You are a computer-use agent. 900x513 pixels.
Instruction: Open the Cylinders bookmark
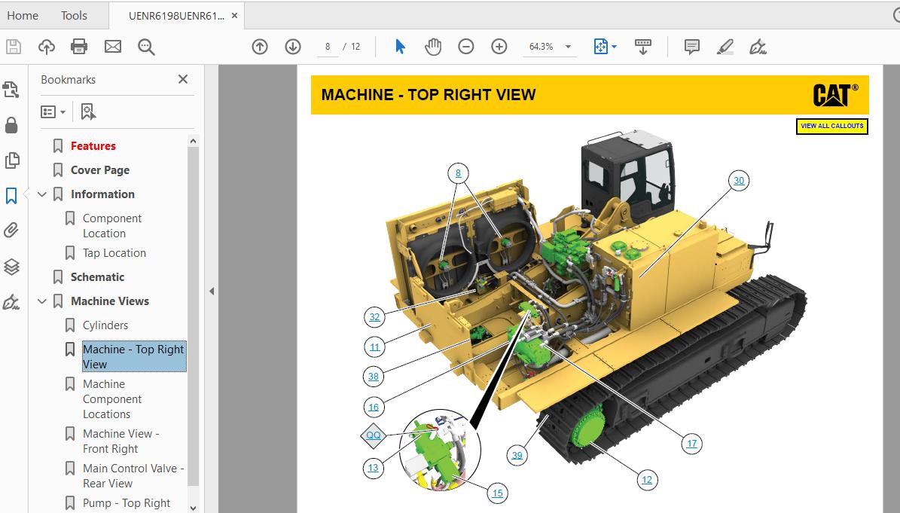pyautogui.click(x=105, y=325)
